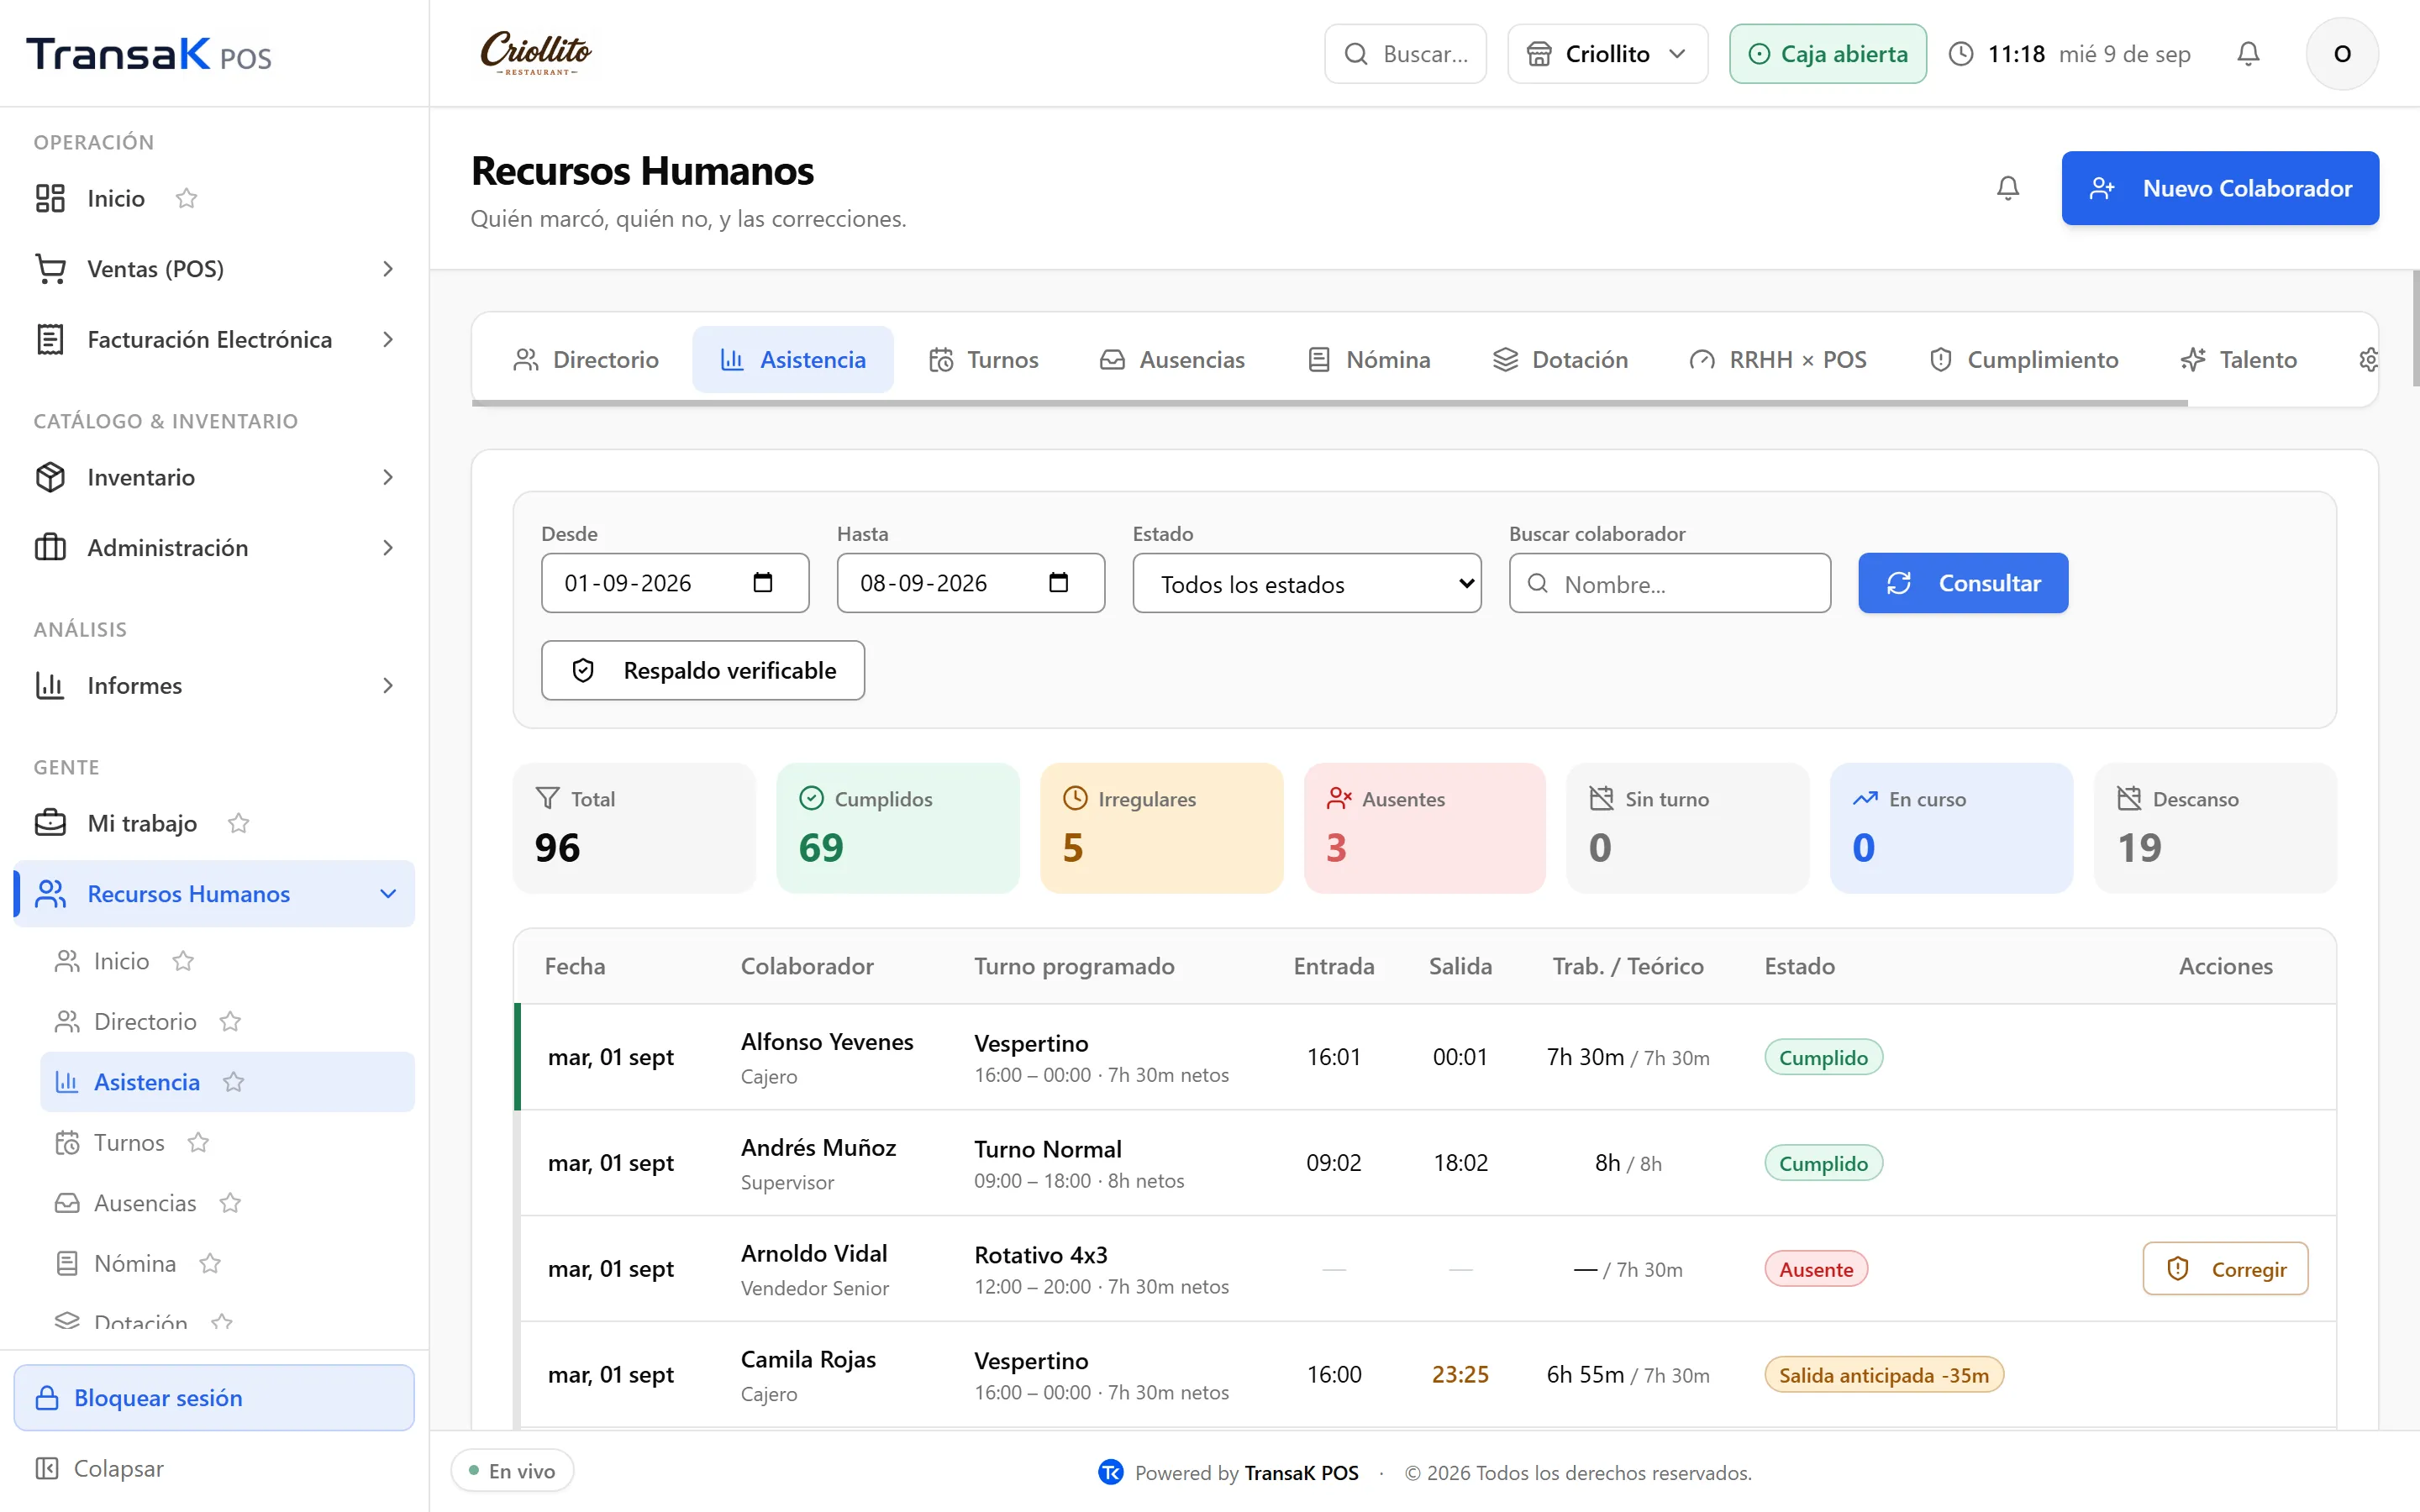Toggle favorite star for Nómina in sidebar
The image size is (2420, 1512).
210,1263
